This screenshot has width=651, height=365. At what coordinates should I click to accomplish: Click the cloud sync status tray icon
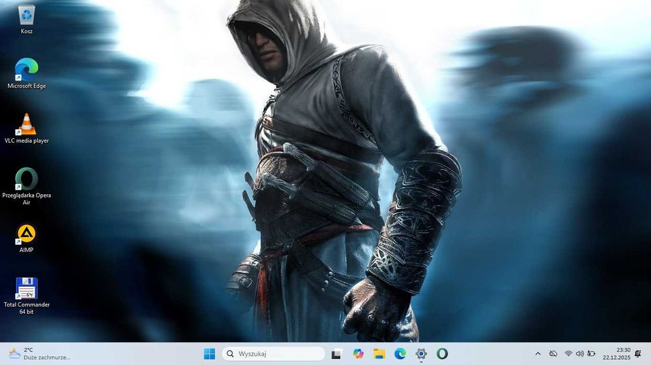pos(553,354)
